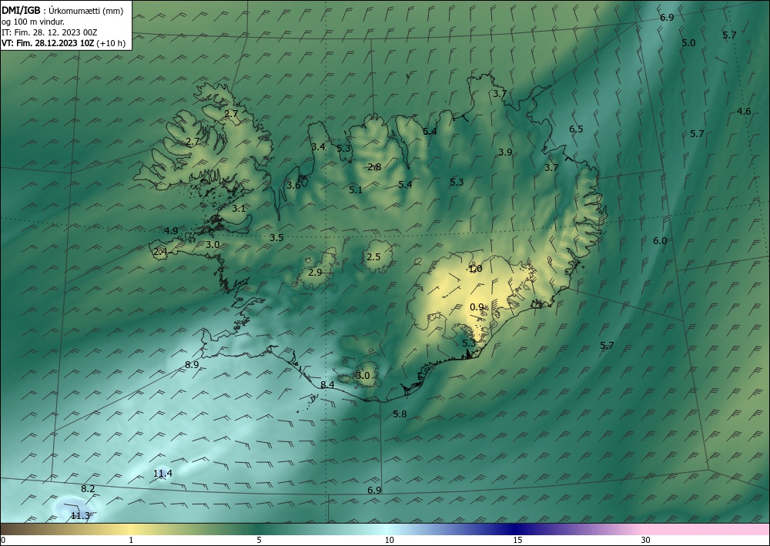Click the 5.0 value label

click(x=688, y=42)
